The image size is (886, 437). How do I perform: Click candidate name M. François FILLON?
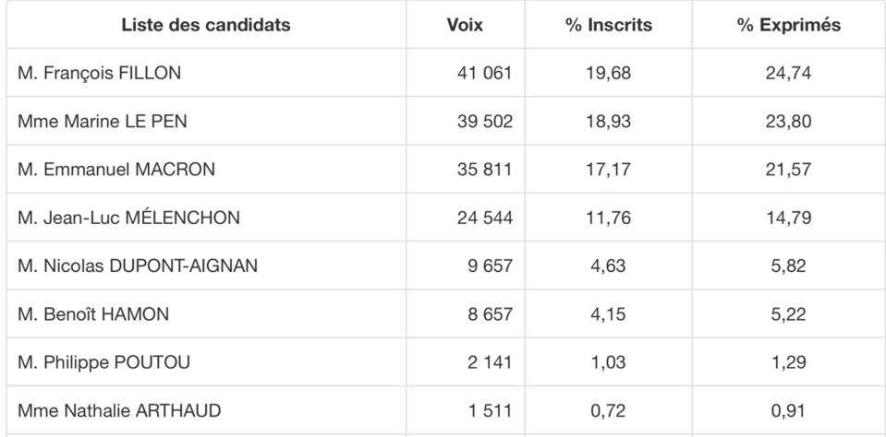pos(100,74)
